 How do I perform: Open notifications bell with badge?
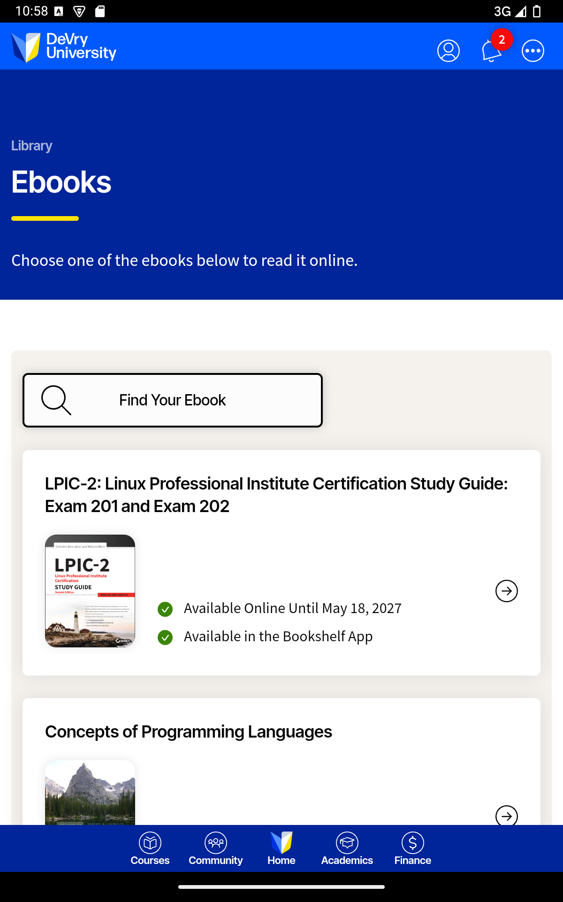(492, 51)
